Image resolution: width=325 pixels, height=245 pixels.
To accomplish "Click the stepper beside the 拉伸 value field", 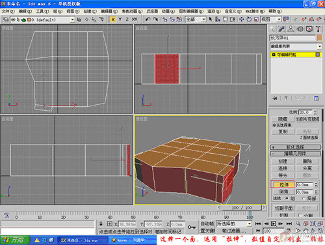I will [316, 184].
